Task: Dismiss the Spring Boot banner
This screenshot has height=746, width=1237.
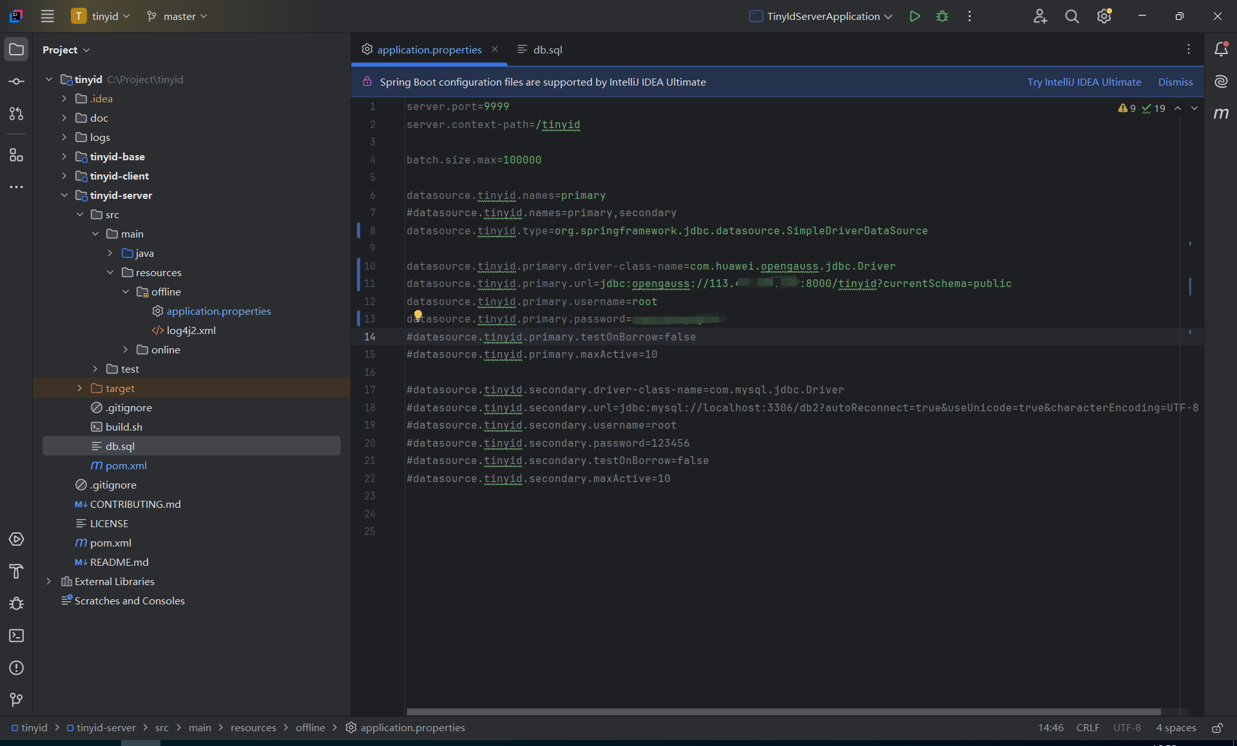Action: 1175,82
